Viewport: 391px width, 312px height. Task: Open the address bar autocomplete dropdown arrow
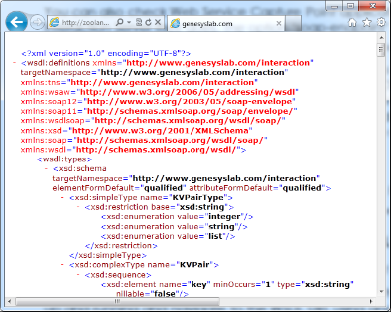(129, 23)
